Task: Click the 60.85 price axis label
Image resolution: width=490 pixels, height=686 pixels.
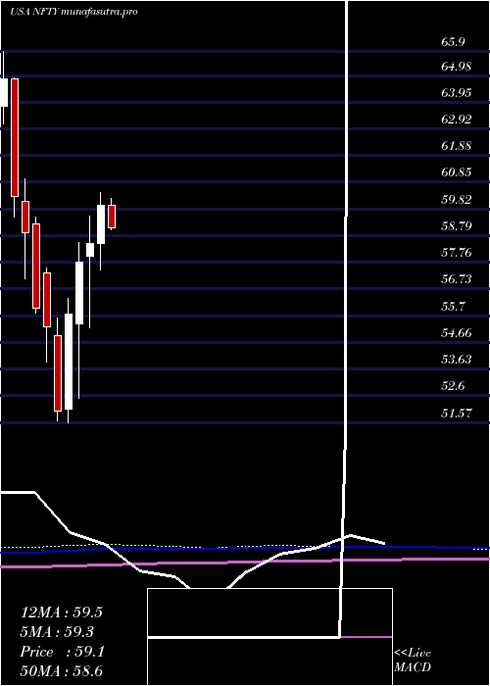Action: coord(456,172)
